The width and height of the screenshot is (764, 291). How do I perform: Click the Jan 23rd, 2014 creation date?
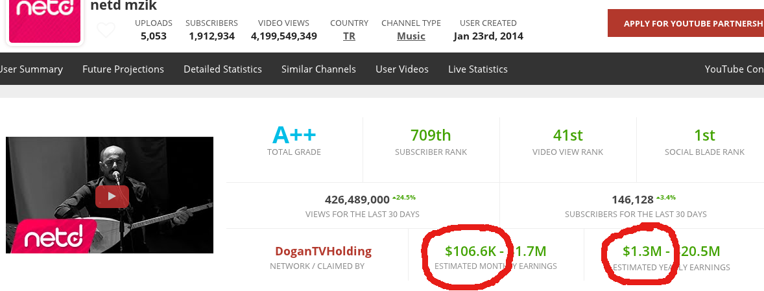488,36
